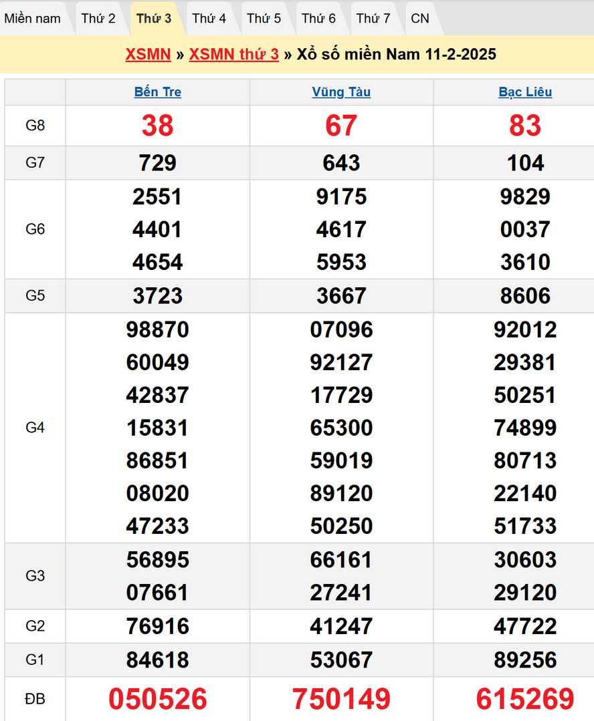Visit the Bạc Liêu province link

(x=525, y=92)
